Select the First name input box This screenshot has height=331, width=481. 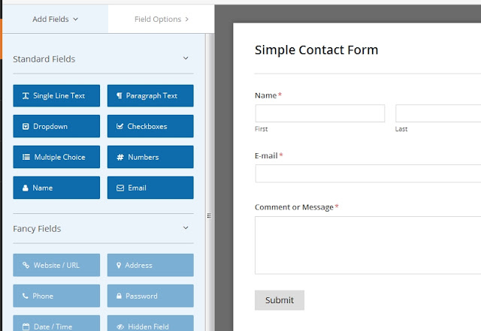pyautogui.click(x=320, y=113)
